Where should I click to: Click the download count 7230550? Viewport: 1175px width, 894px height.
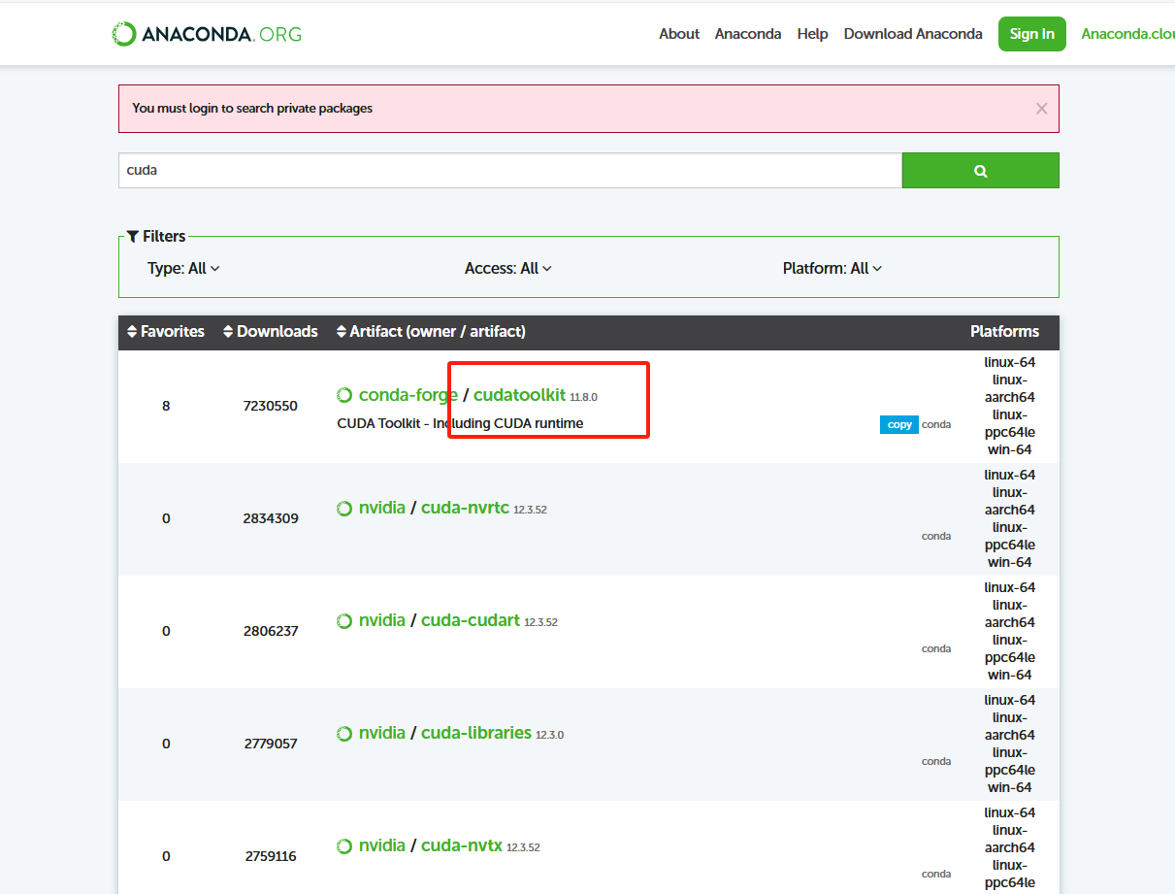pos(271,406)
